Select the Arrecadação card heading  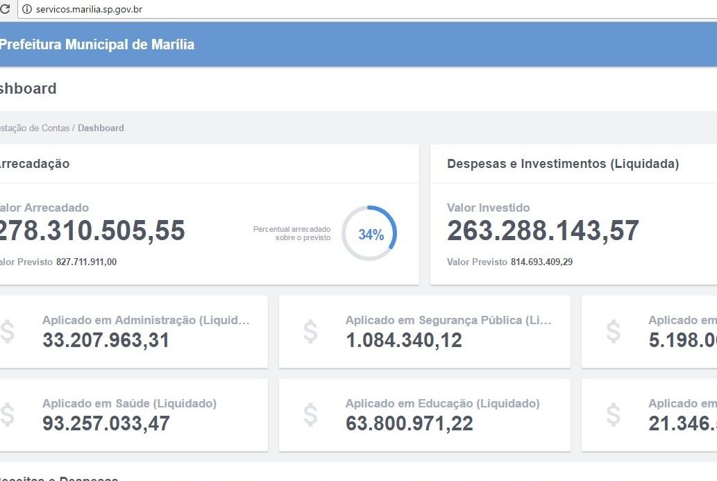[34, 164]
